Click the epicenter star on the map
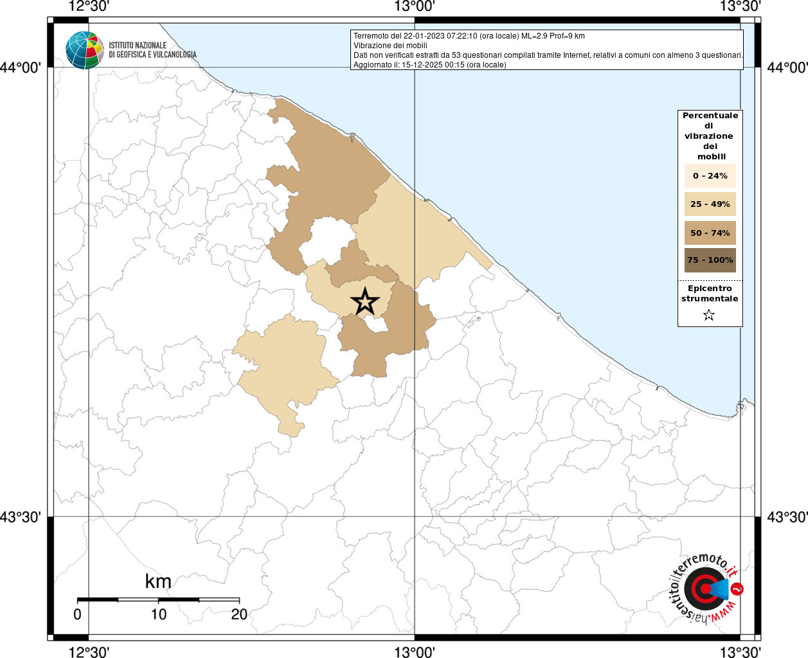Image resolution: width=808 pixels, height=658 pixels. tap(365, 301)
